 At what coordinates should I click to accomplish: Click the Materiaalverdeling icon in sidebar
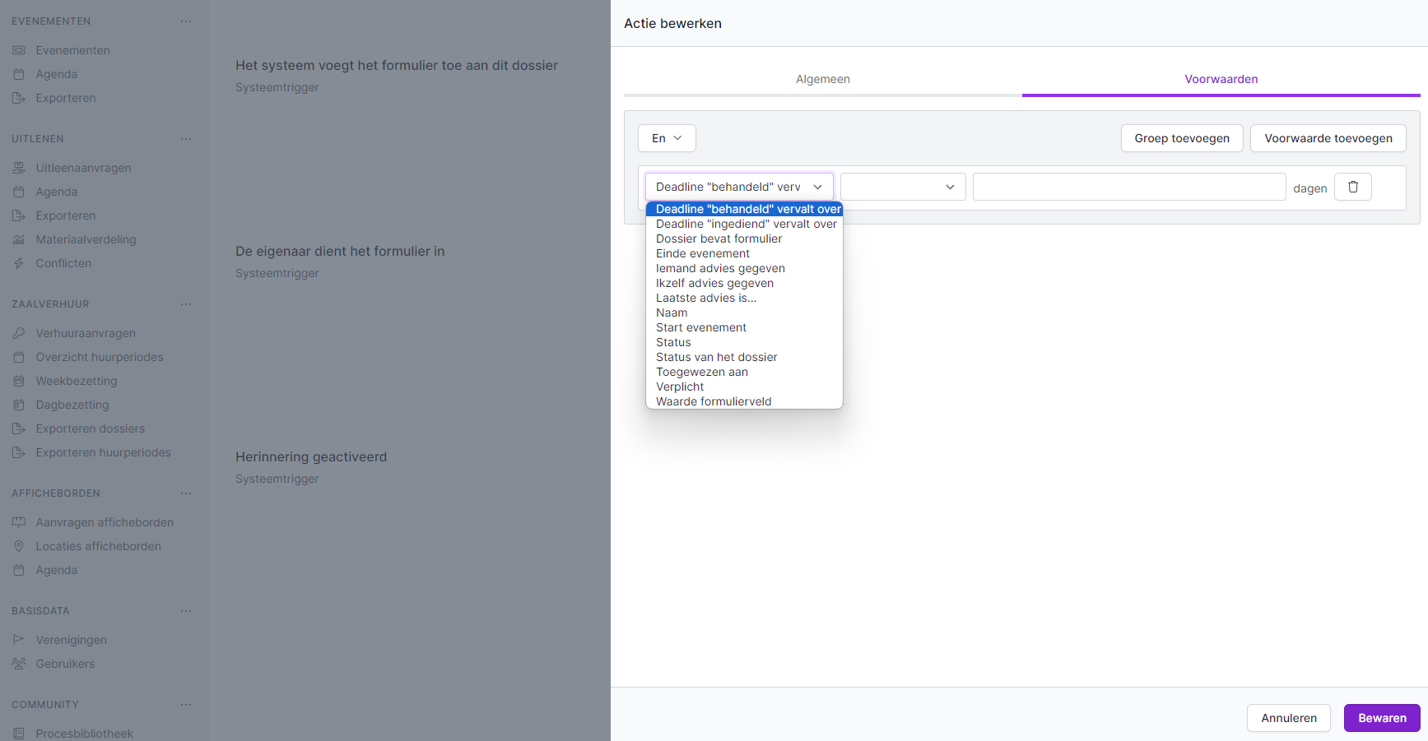[19, 239]
